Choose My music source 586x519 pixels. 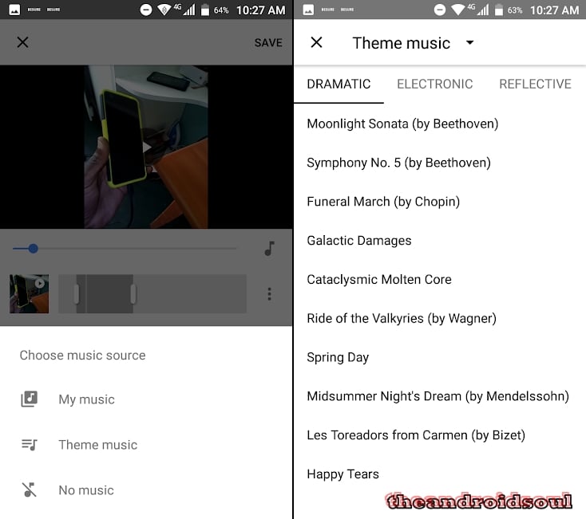[x=147, y=399]
